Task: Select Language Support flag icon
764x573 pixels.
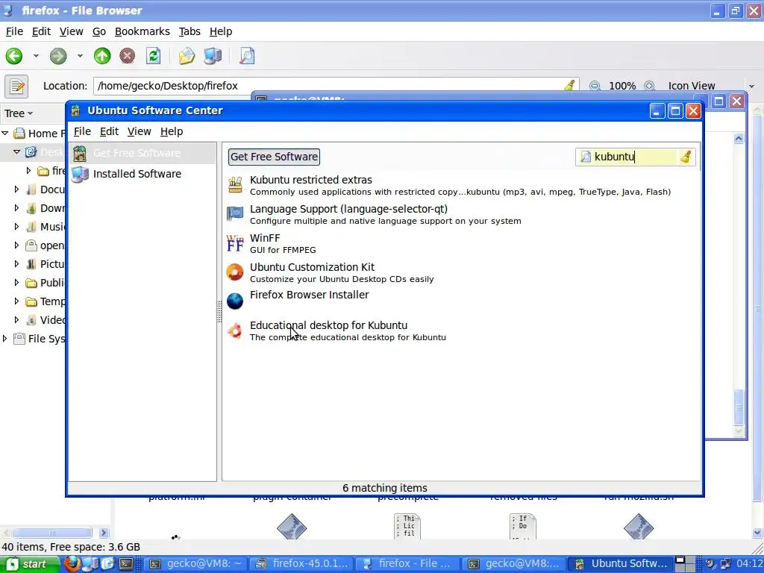Action: (x=235, y=214)
